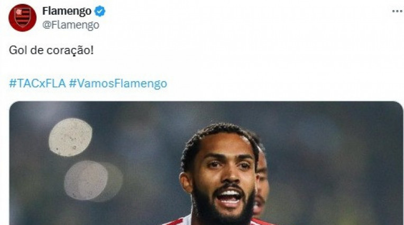Image resolution: width=404 pixels, height=225 pixels.
Task: Open the Flamengo display name link
Action: 67,11
